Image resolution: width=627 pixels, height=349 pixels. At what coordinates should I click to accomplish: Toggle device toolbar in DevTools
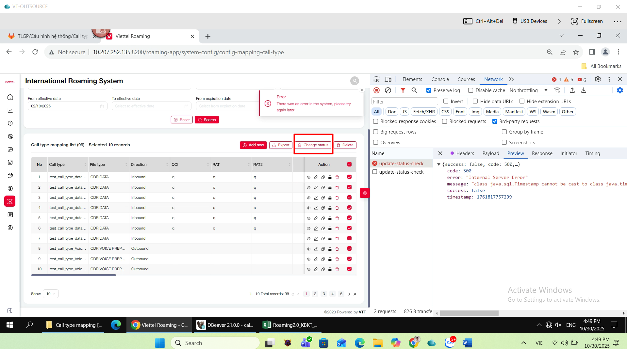pos(388,79)
